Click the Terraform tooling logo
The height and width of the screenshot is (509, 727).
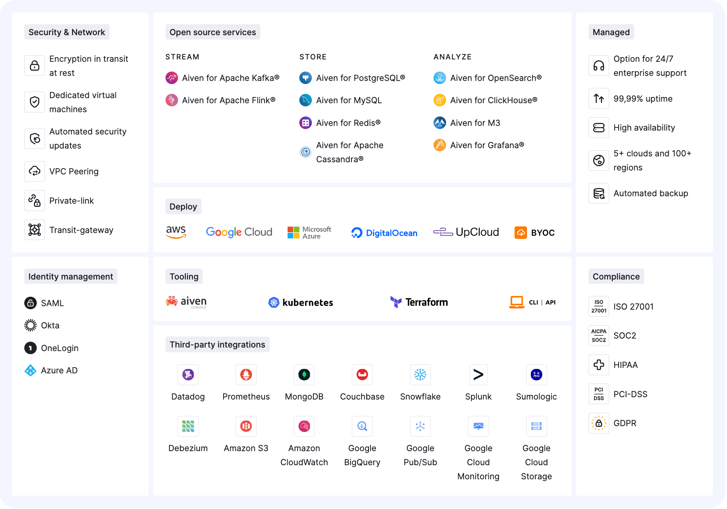click(419, 302)
